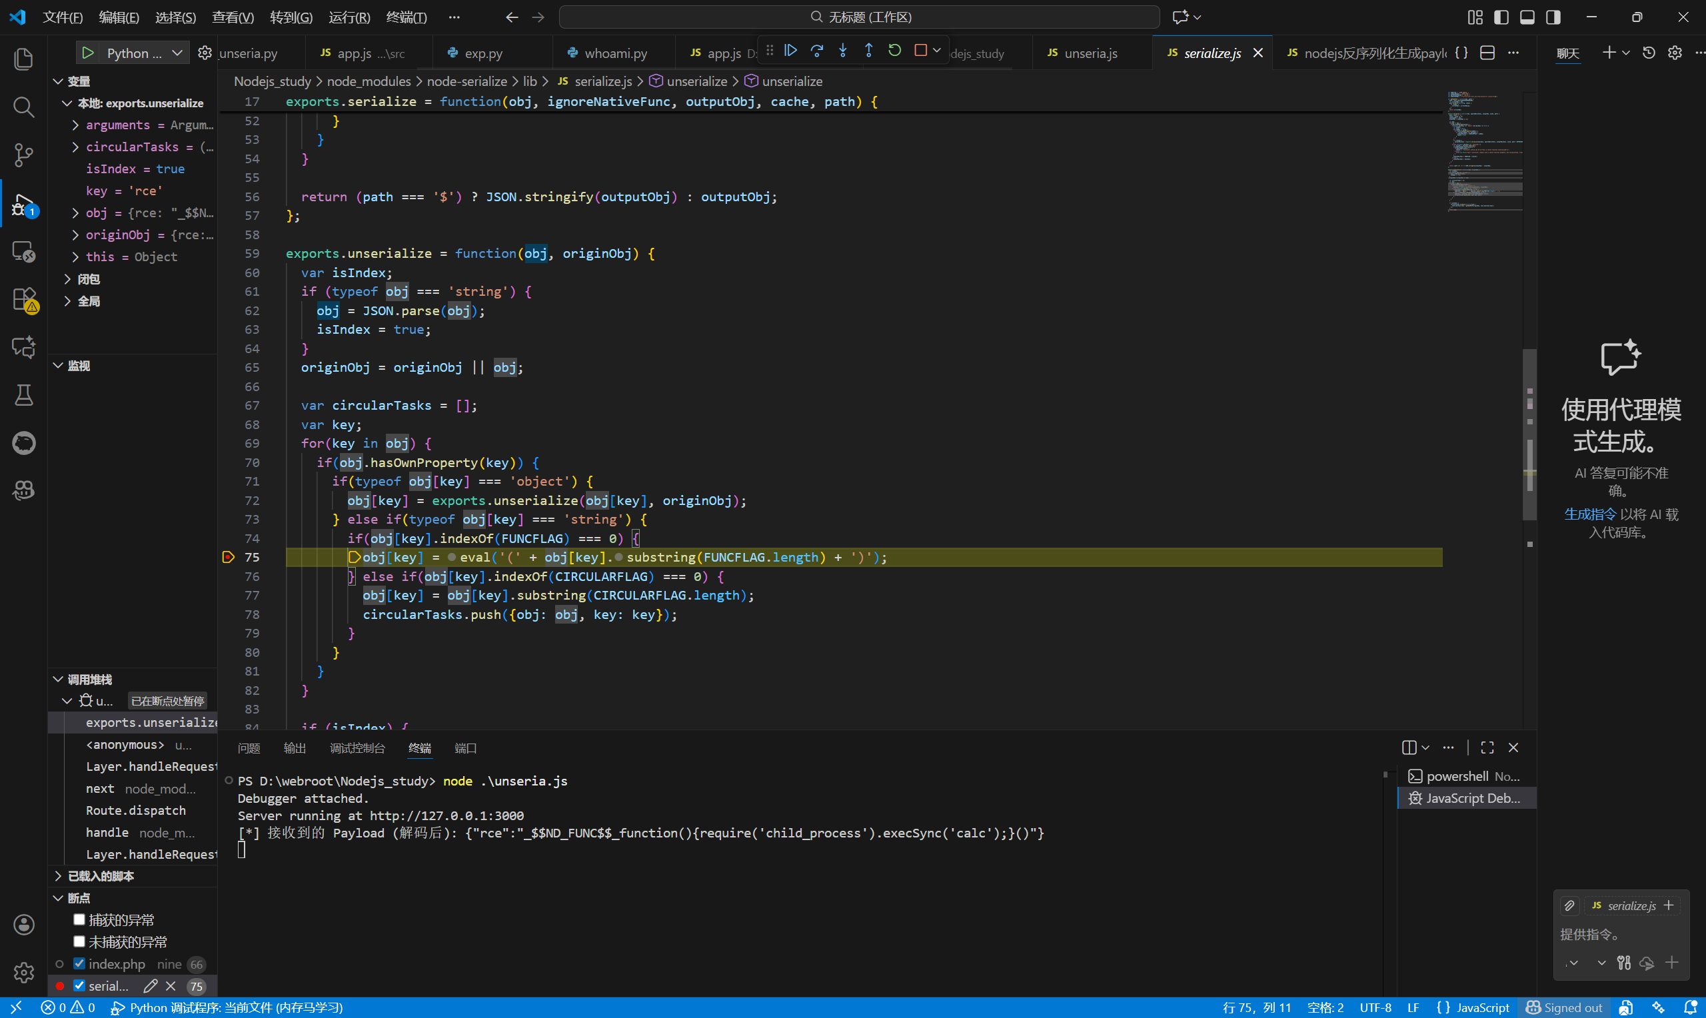The image size is (1706, 1018).
Task: Expand the 已载入的脚本 section
Action: (x=58, y=876)
